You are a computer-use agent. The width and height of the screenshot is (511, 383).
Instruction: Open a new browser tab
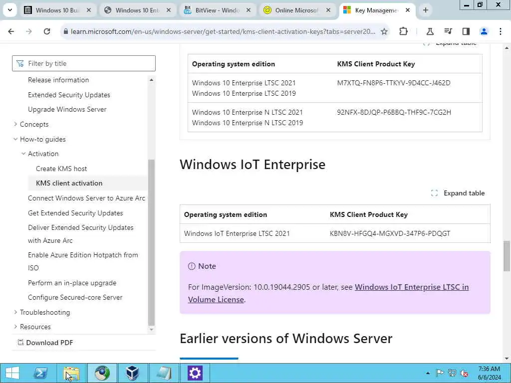pos(425,10)
